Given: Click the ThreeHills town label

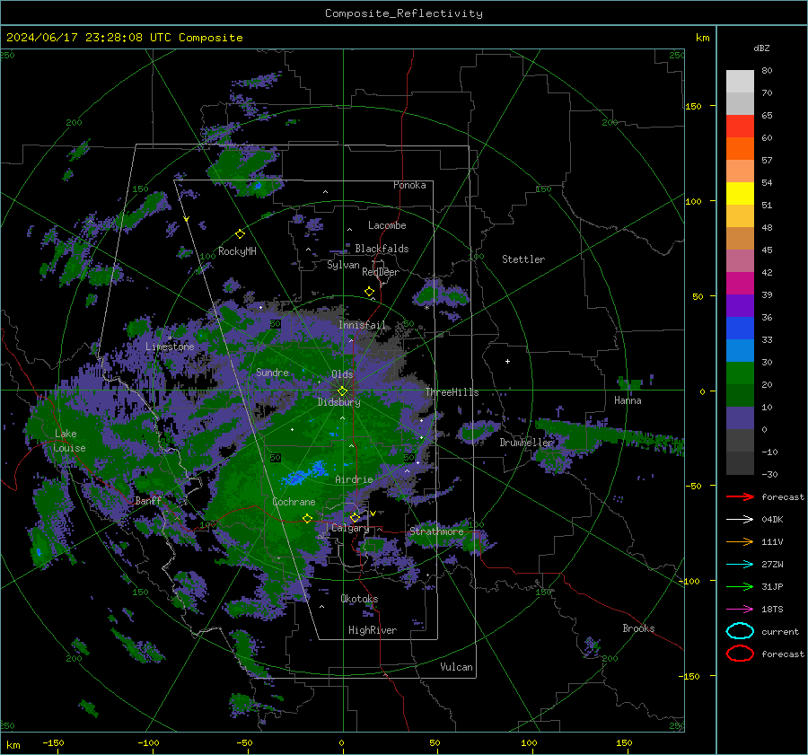Looking at the screenshot, I should pos(452,392).
